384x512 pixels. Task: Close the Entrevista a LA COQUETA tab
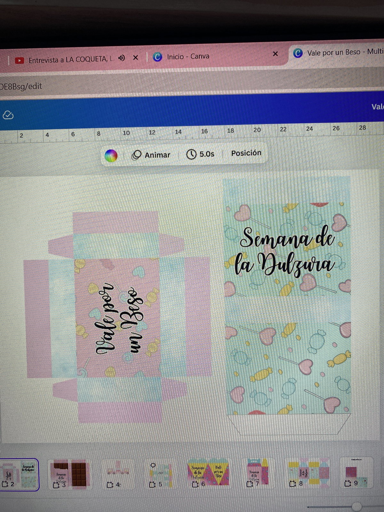coord(136,58)
